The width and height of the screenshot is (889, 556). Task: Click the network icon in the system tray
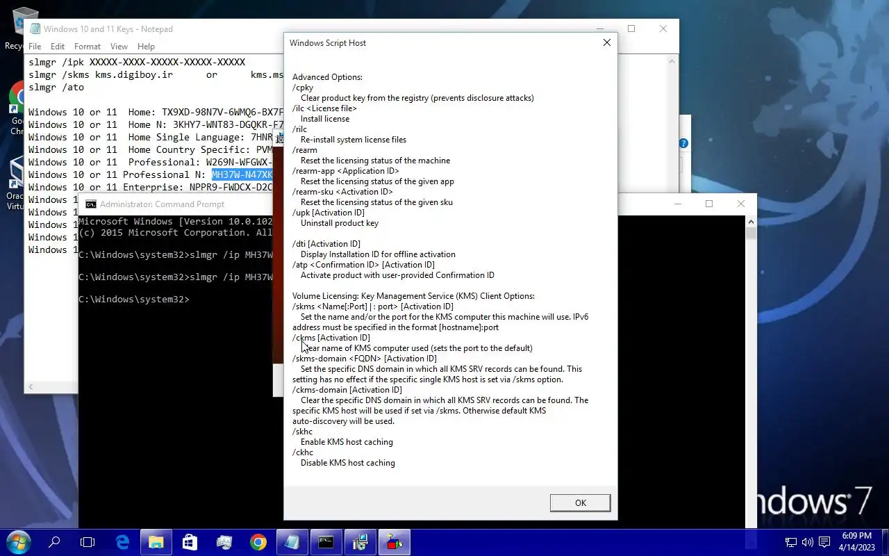click(791, 542)
